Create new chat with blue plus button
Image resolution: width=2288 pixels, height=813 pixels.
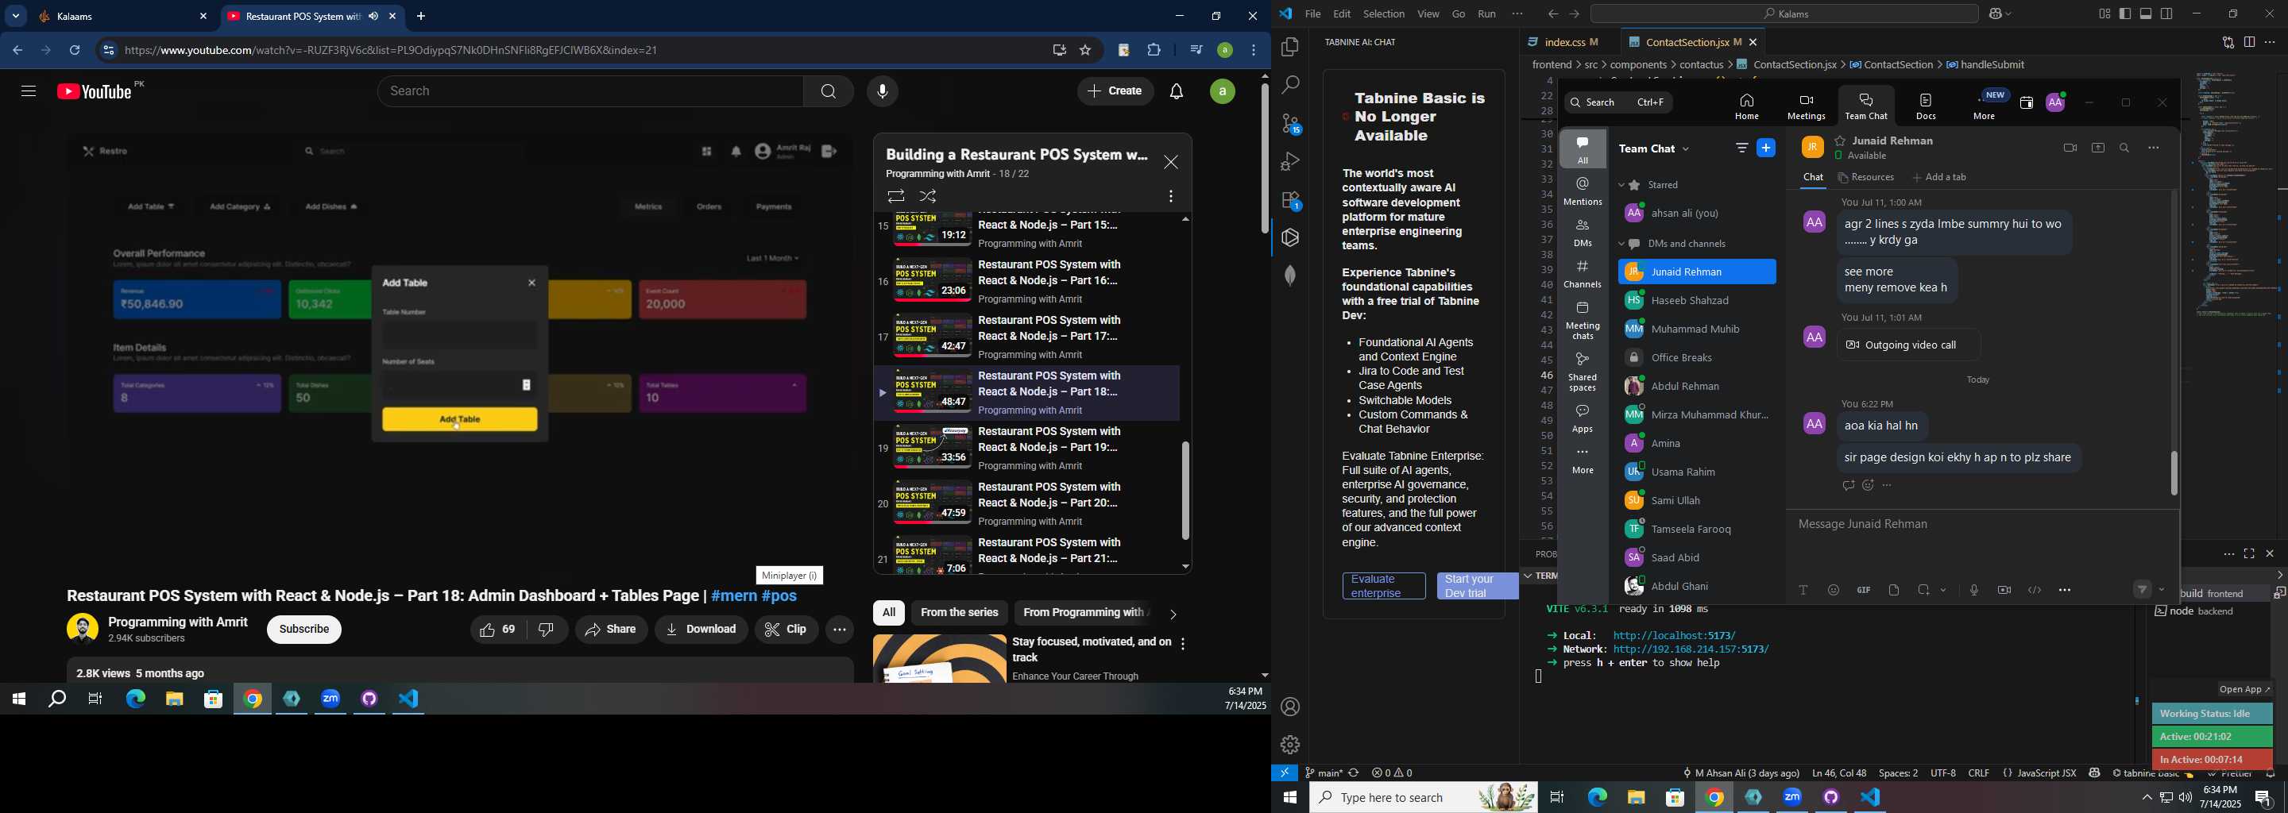click(1767, 148)
